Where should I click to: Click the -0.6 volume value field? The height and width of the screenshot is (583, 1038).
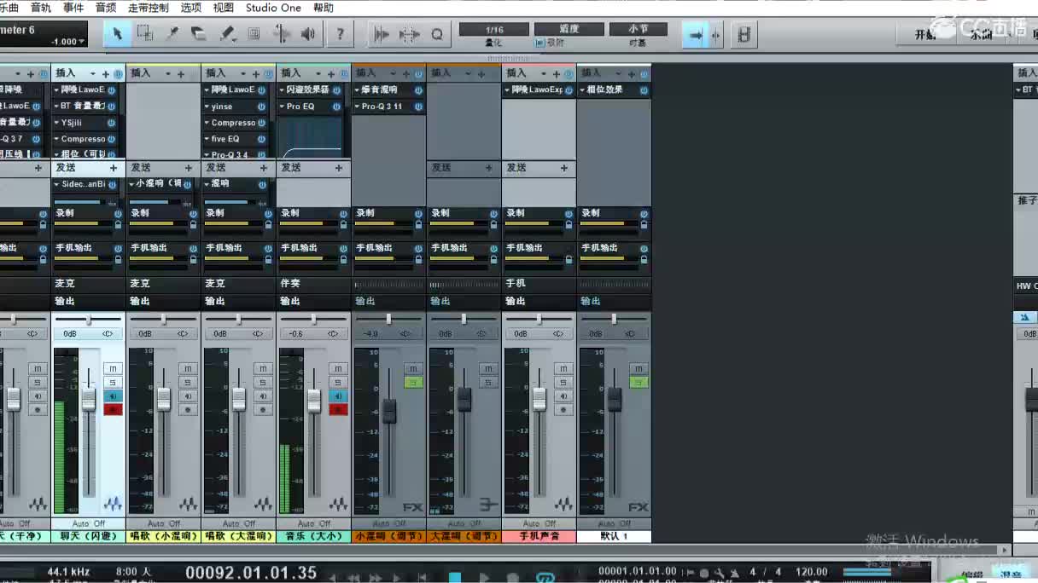tap(295, 334)
